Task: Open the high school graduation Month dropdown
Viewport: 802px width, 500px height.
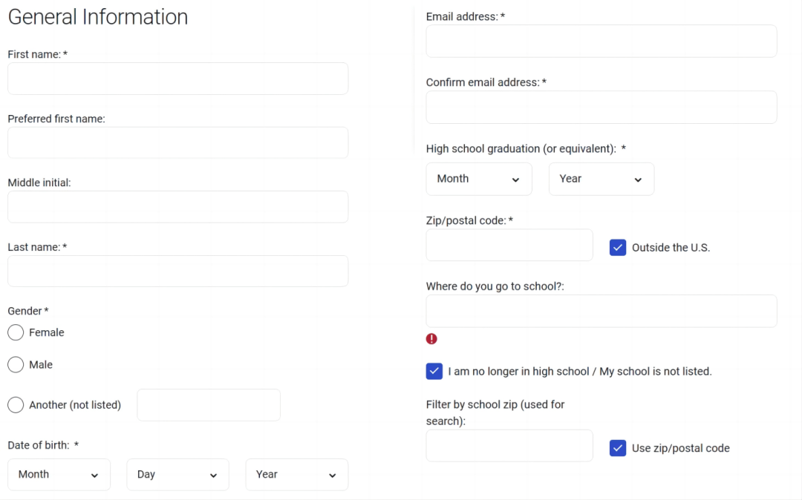Action: tap(479, 179)
